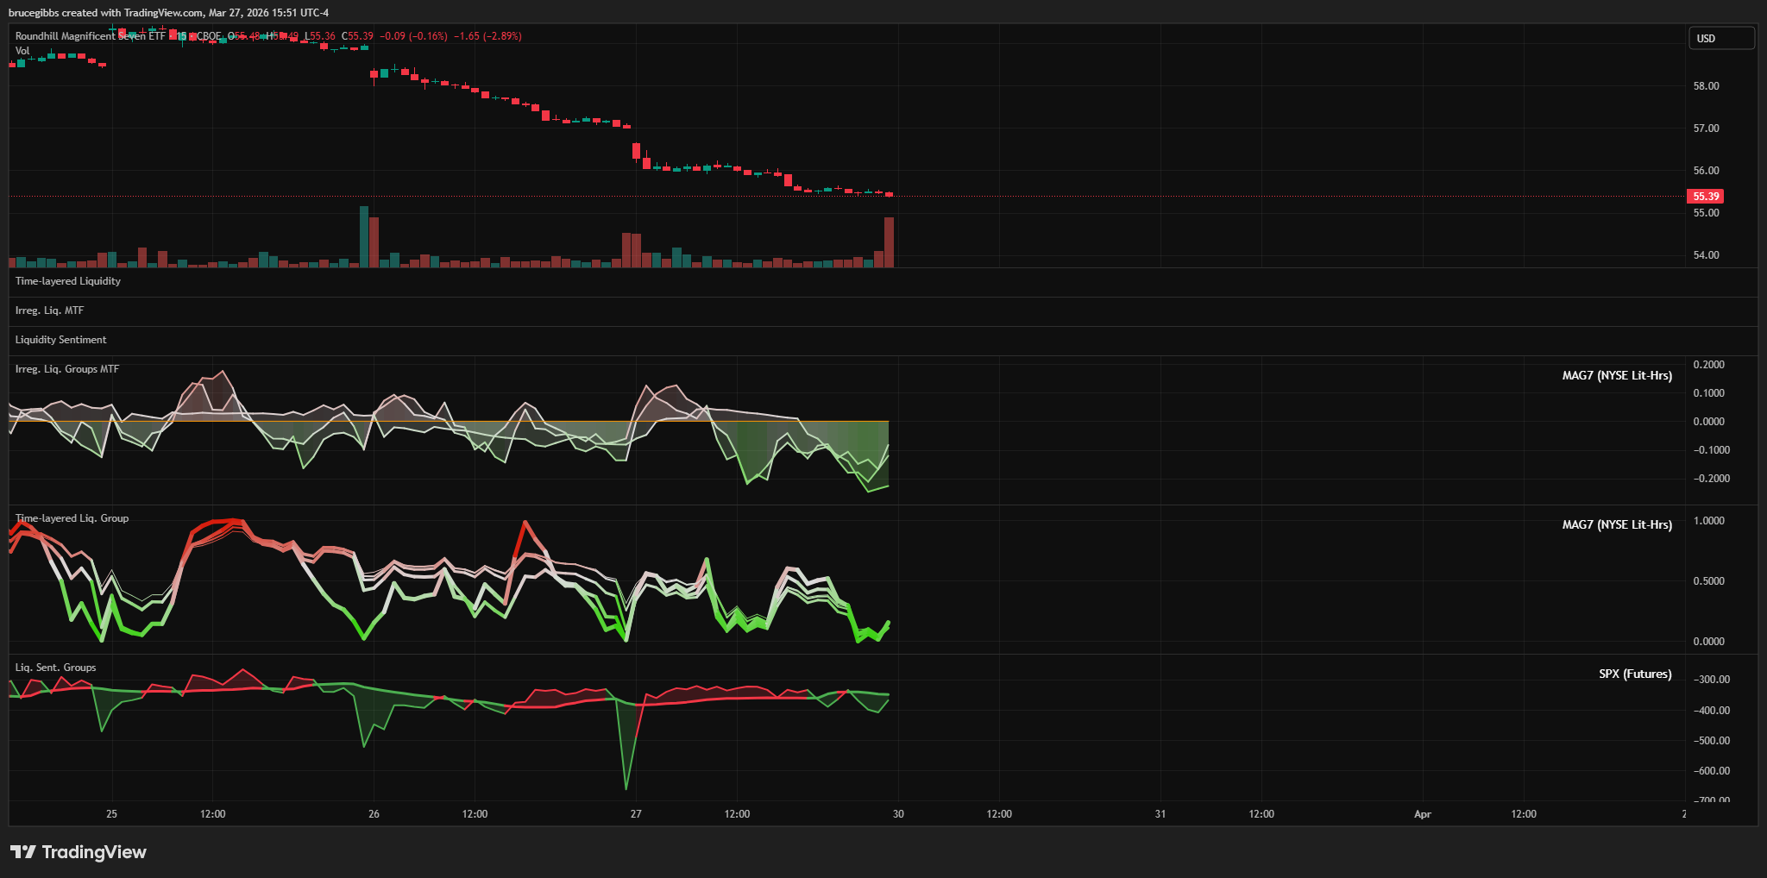This screenshot has width=1767, height=878.
Task: Click the SPX (Futures) label
Action: [1634, 674]
